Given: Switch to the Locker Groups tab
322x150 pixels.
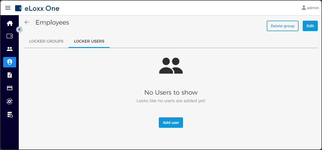Looking at the screenshot, I should pyautogui.click(x=46, y=41).
